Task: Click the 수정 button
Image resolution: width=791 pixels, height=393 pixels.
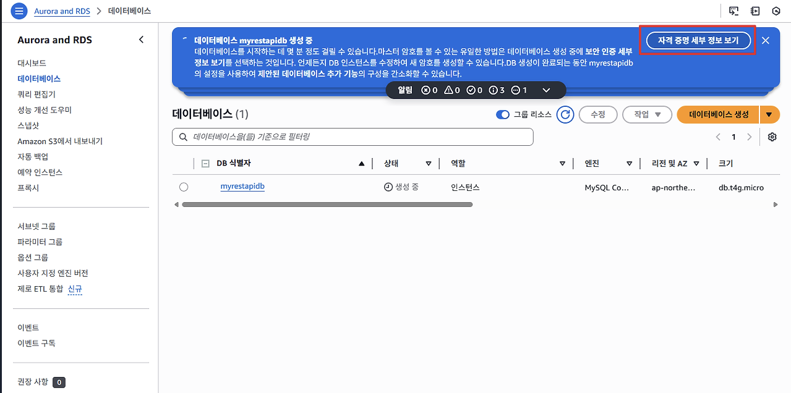Action: pyautogui.click(x=598, y=114)
